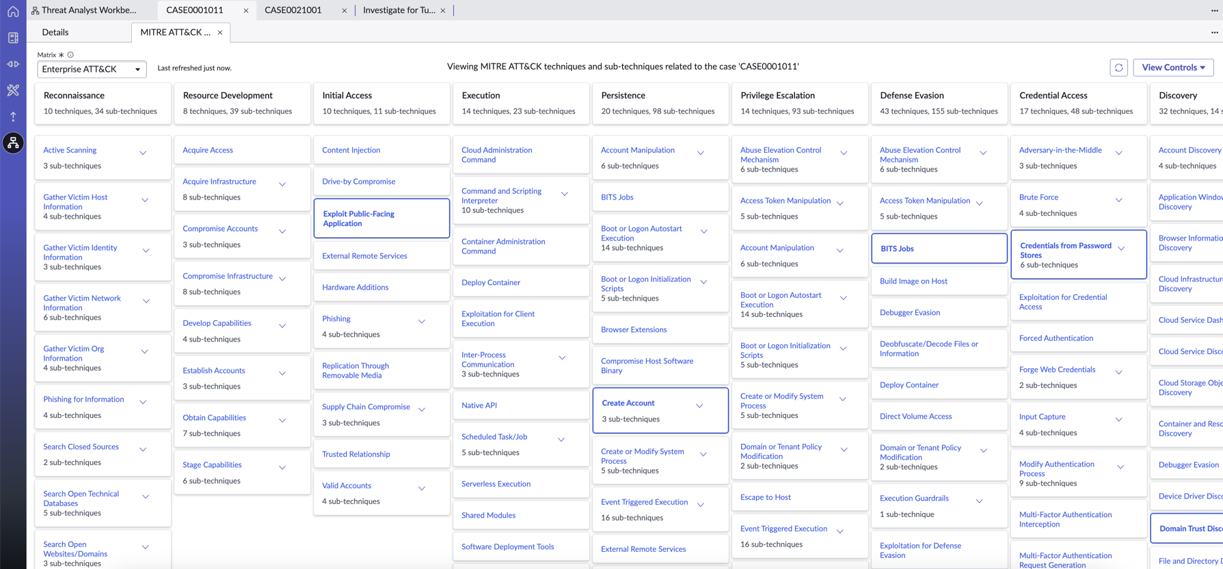Image resolution: width=1223 pixels, height=569 pixels.
Task: Select the Execution tactic header card
Action: click(x=521, y=103)
